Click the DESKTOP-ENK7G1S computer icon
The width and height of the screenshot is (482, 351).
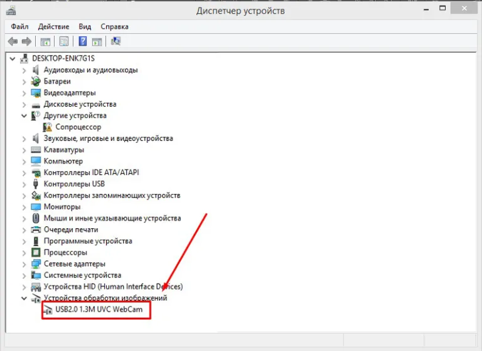click(x=24, y=58)
